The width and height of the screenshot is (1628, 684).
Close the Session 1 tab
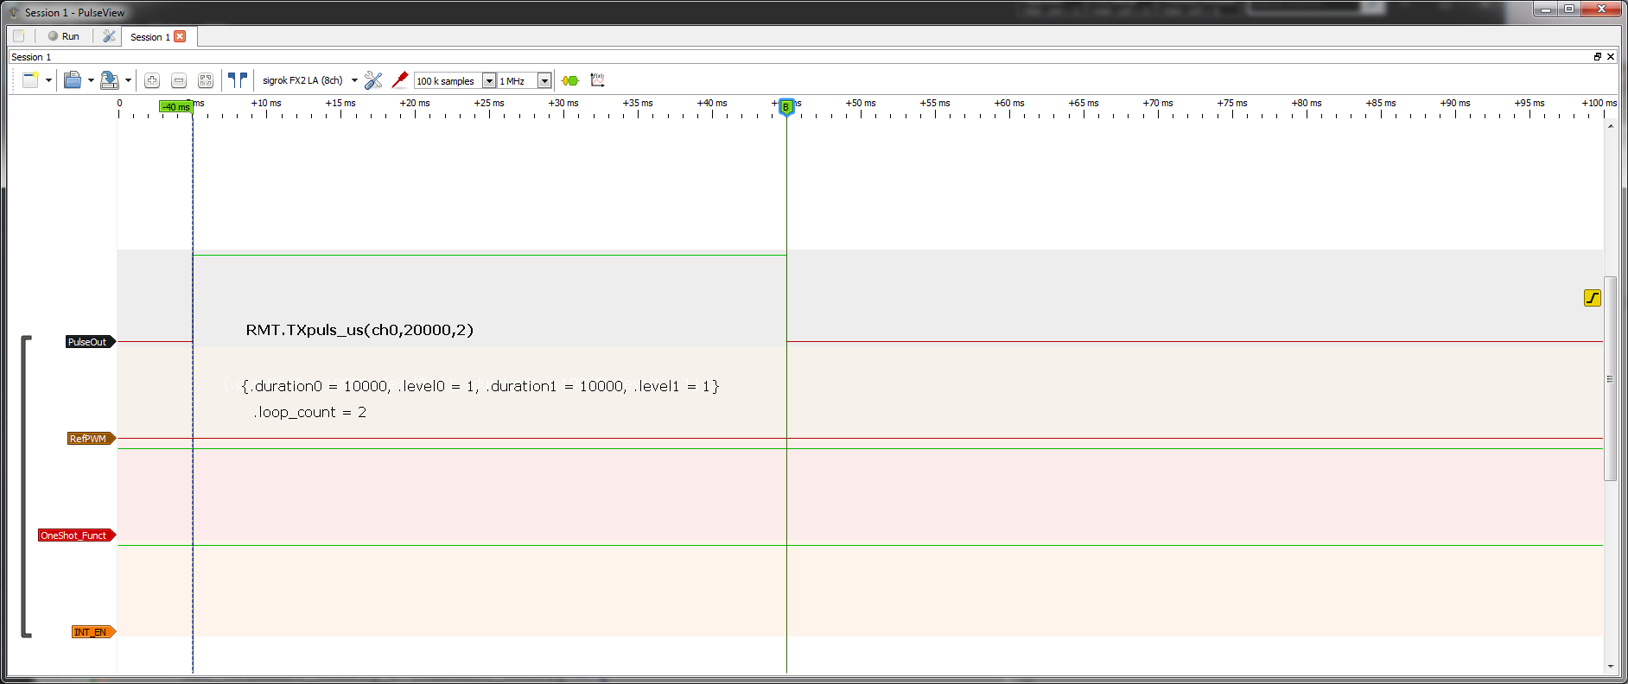tap(180, 36)
